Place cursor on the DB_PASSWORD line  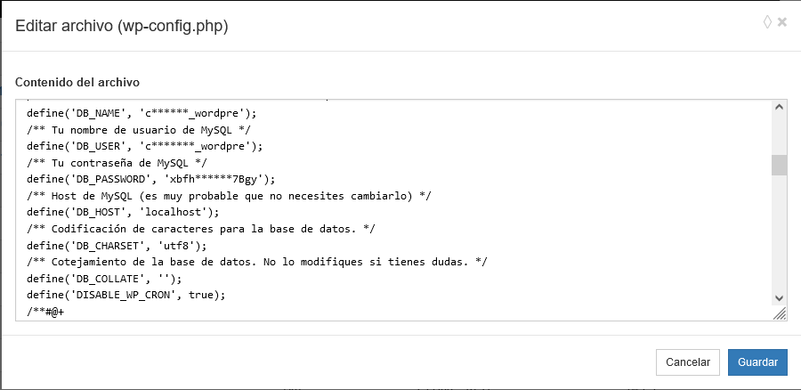(151, 178)
